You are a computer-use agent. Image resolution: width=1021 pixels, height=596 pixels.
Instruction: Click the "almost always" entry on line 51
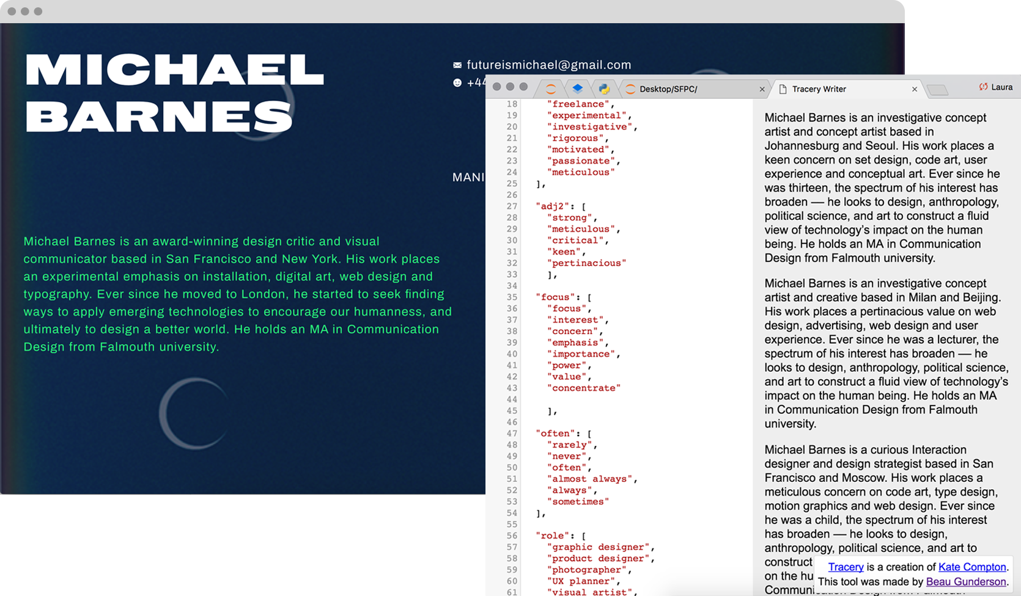pos(589,479)
